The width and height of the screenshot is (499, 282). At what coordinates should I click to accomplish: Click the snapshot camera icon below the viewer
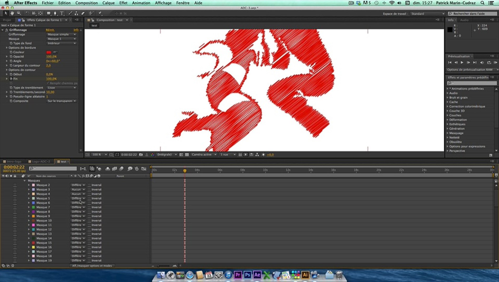tap(141, 155)
